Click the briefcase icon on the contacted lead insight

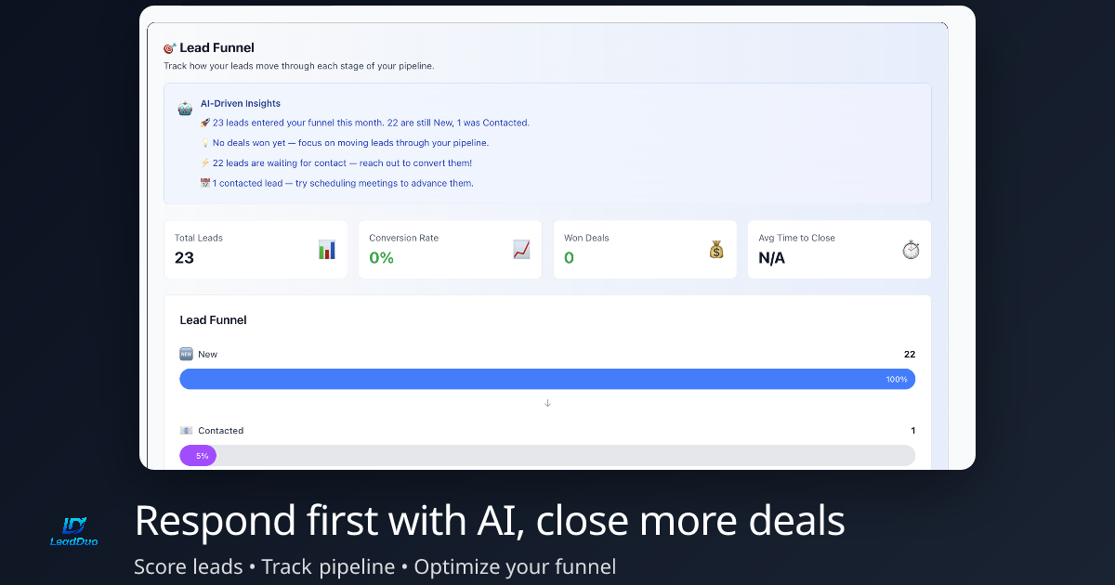coord(205,183)
